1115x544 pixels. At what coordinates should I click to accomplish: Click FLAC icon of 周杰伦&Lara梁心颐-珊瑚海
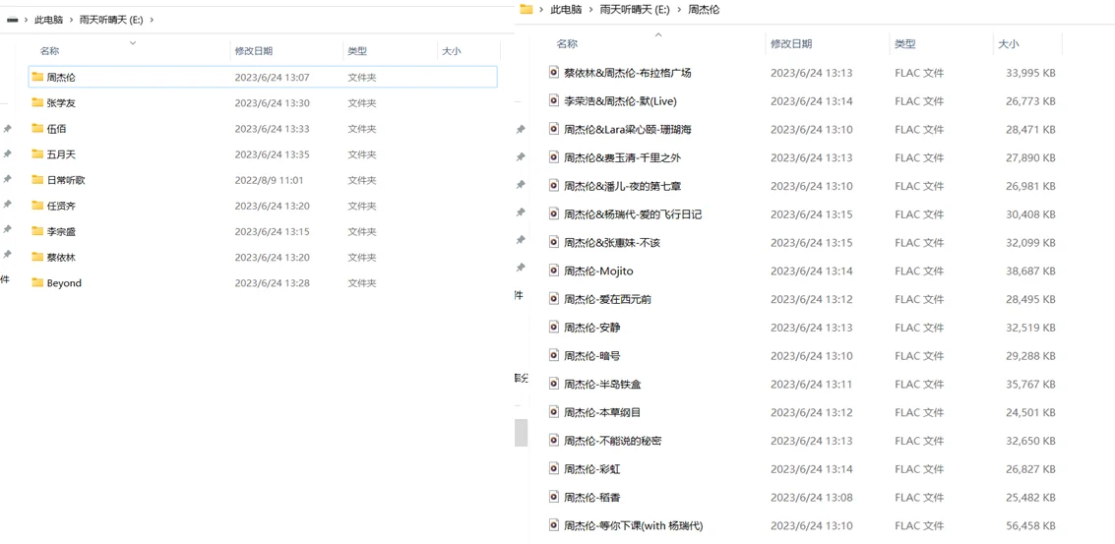[554, 129]
